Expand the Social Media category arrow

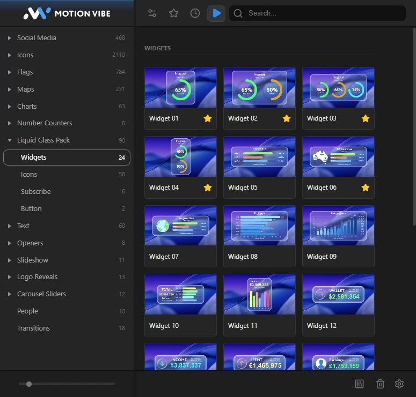pos(10,38)
